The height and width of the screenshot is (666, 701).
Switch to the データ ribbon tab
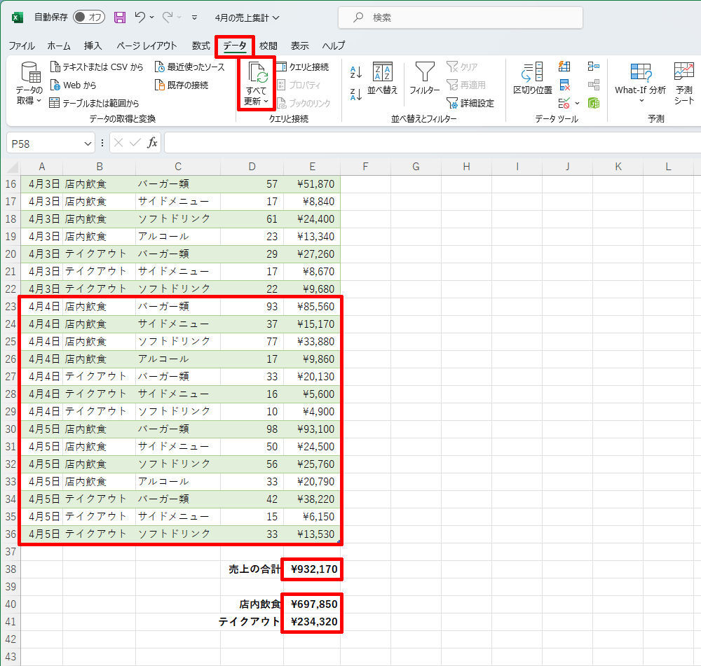pyautogui.click(x=234, y=46)
